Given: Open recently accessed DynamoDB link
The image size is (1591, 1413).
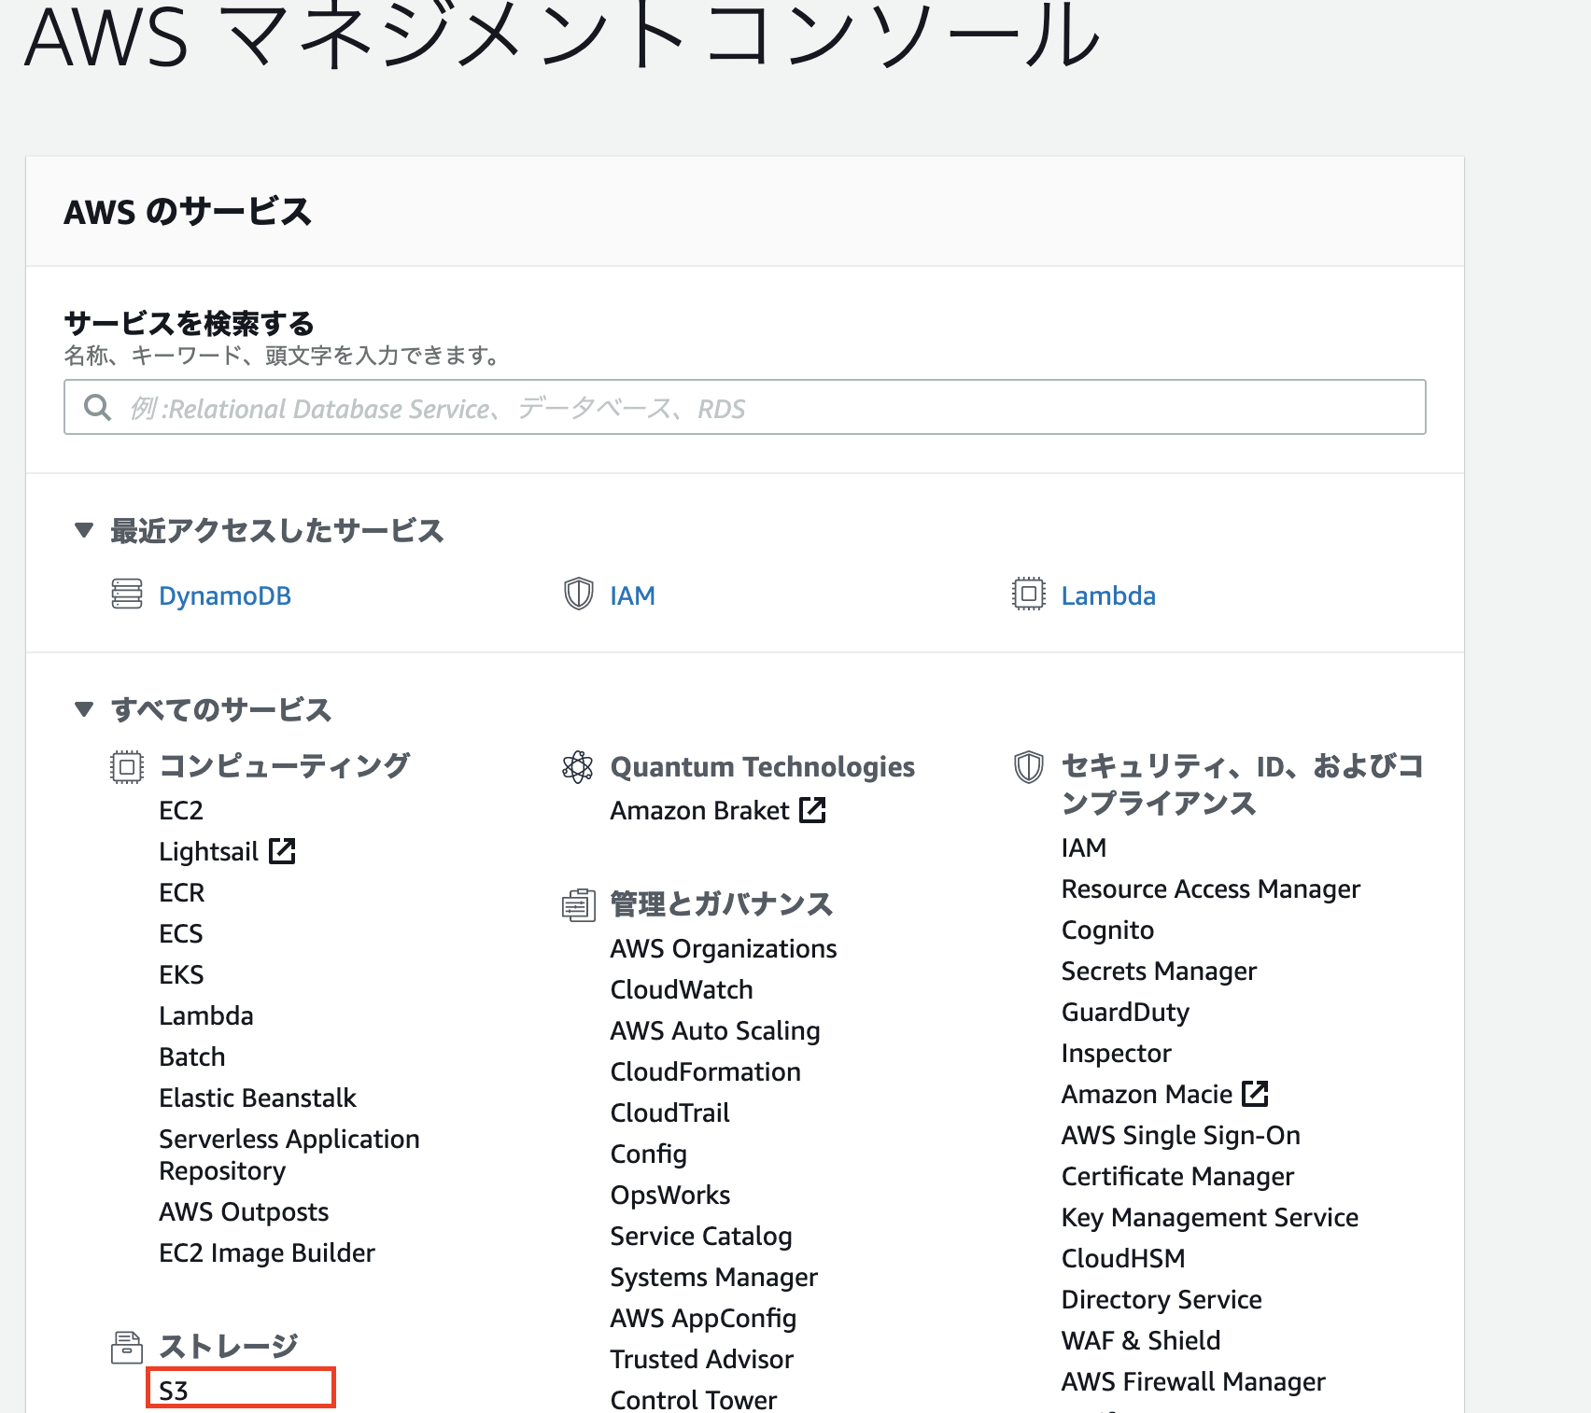Looking at the screenshot, I should tap(225, 595).
